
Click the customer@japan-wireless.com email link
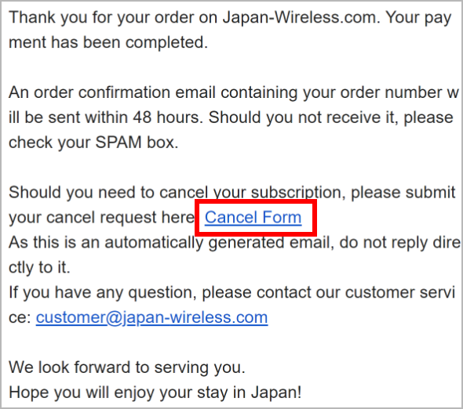[x=151, y=318]
